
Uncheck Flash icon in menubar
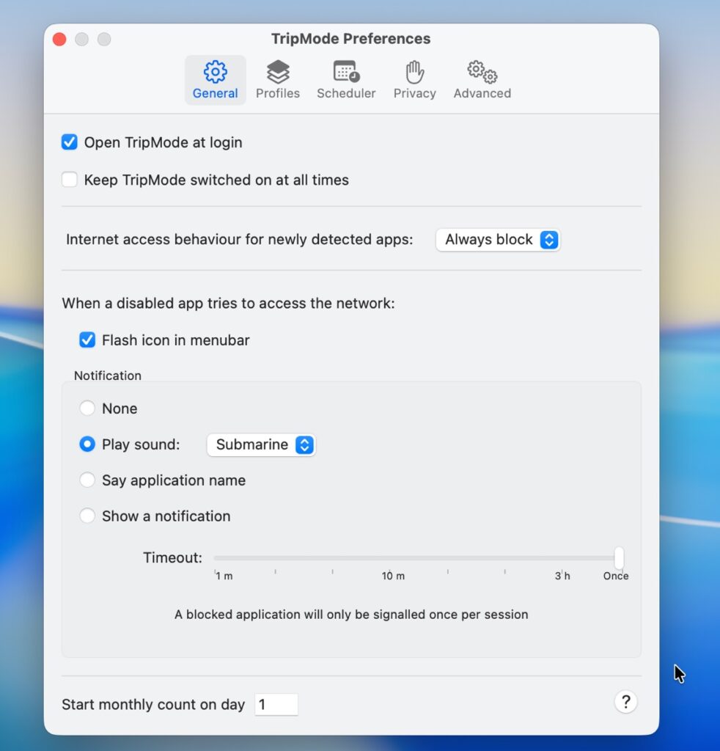coord(87,340)
